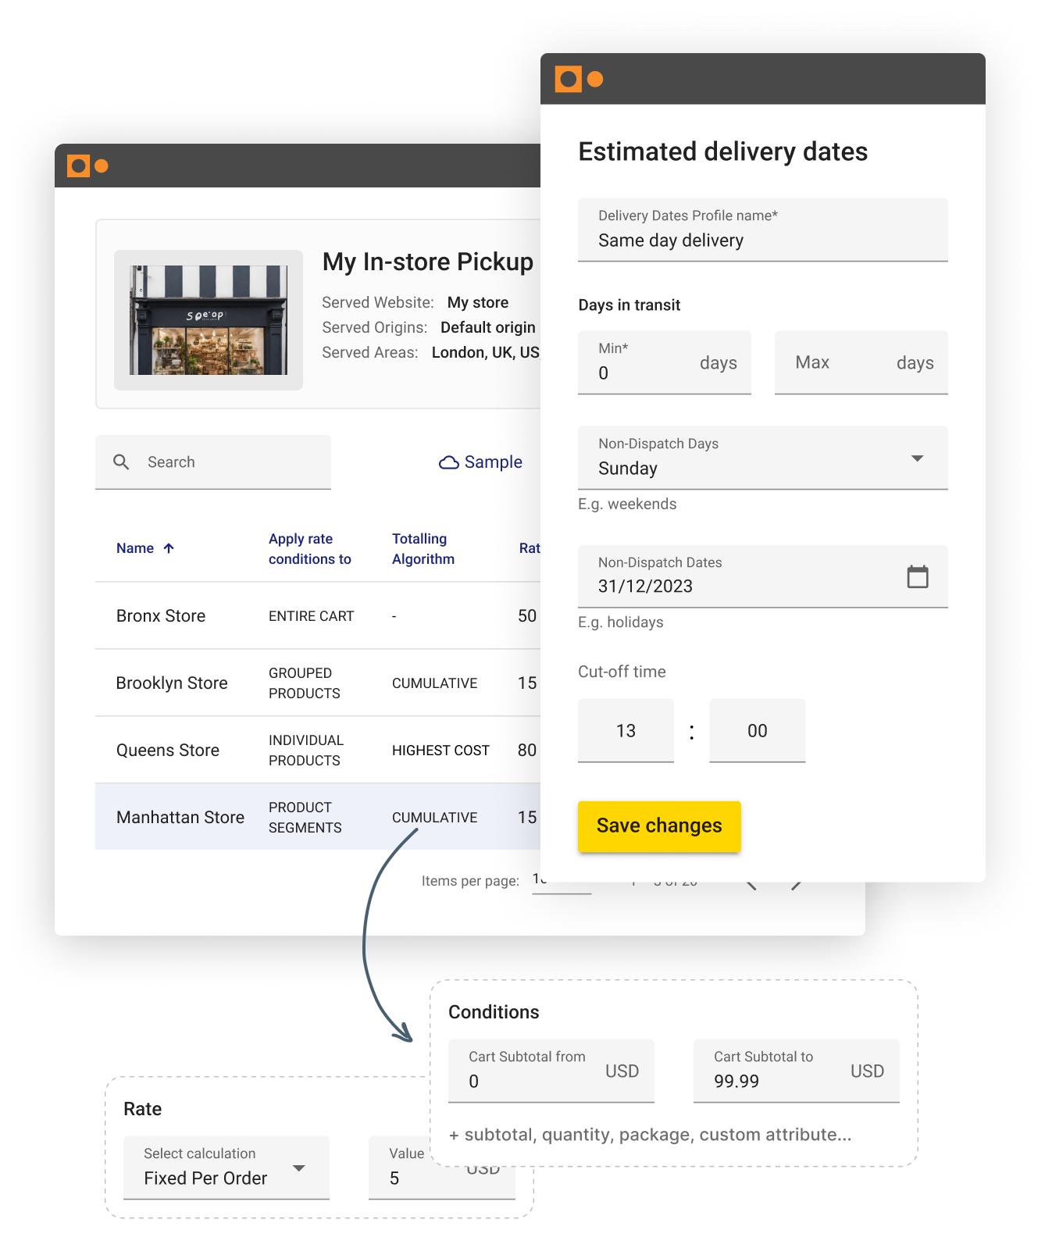Click the Delivery Dates Profile name field

[761, 230]
